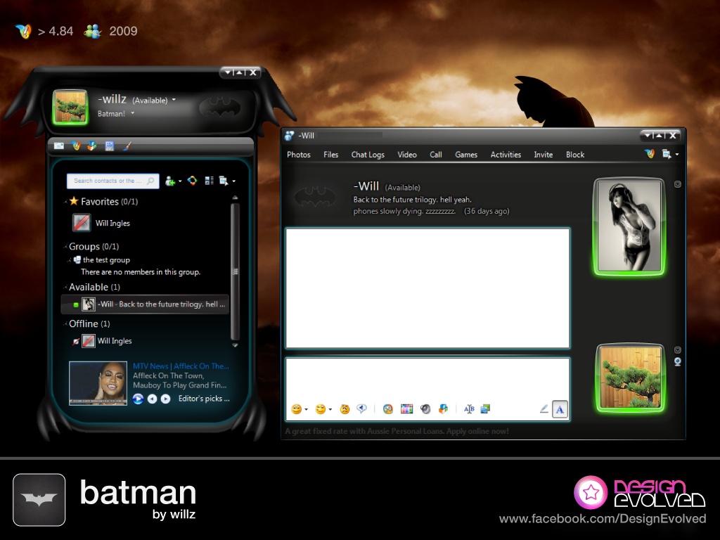Open the colored cubes icon in contact list toolbar

pyautogui.click(x=92, y=146)
